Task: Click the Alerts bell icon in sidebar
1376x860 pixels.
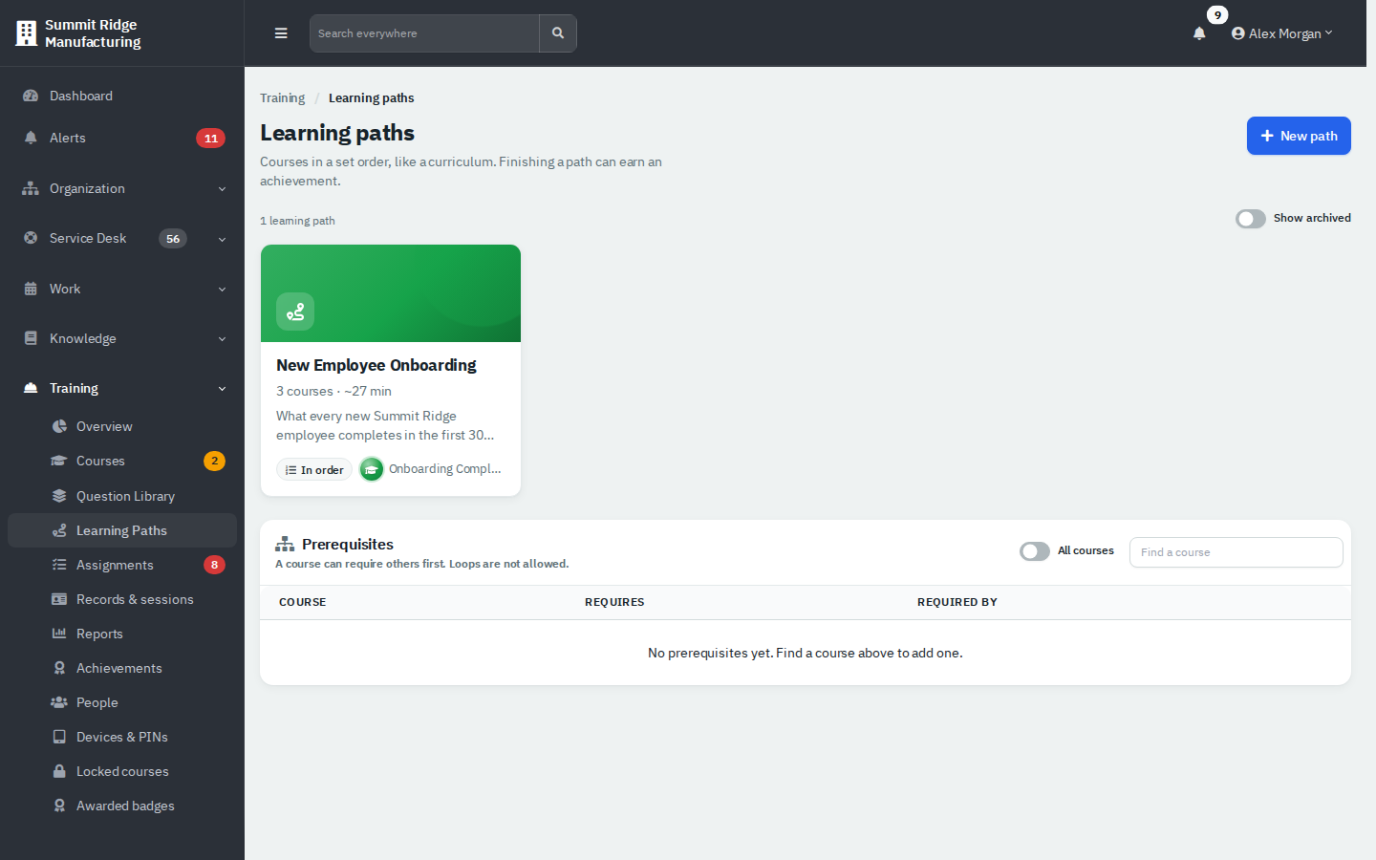Action: pos(31,138)
